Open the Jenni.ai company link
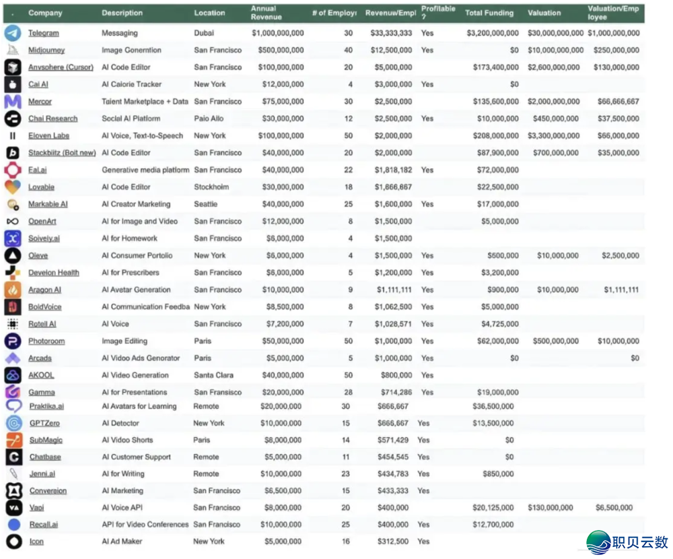Image resolution: width=673 pixels, height=559 pixels. (x=42, y=474)
